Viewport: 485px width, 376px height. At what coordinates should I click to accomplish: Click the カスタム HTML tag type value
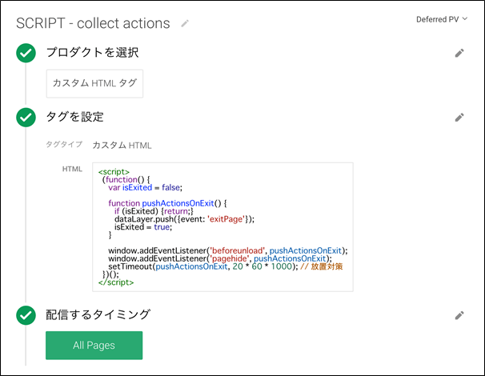point(122,146)
